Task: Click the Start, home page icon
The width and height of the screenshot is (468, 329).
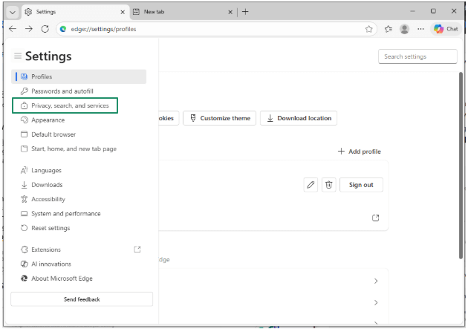Action: [25, 149]
